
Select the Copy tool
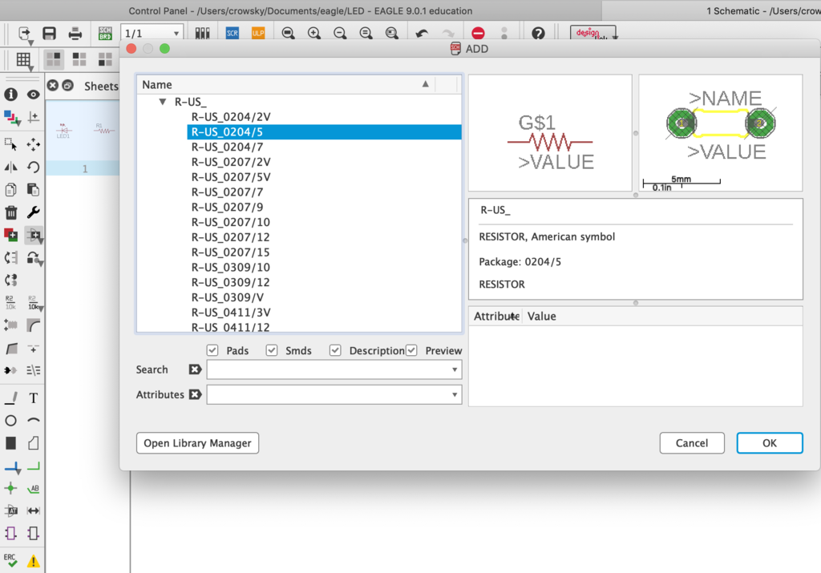[x=10, y=189]
